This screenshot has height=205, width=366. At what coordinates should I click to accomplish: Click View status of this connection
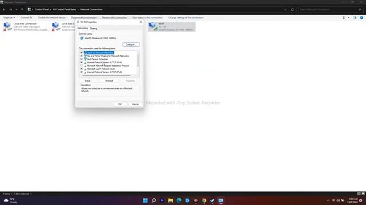(x=148, y=18)
